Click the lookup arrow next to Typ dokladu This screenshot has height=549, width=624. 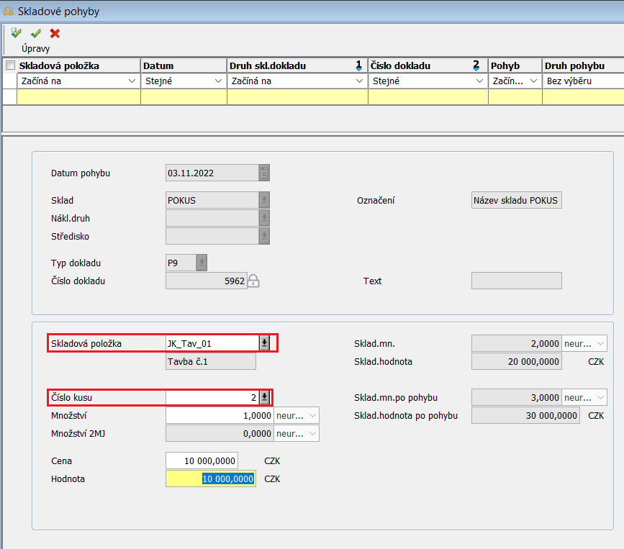[202, 263]
